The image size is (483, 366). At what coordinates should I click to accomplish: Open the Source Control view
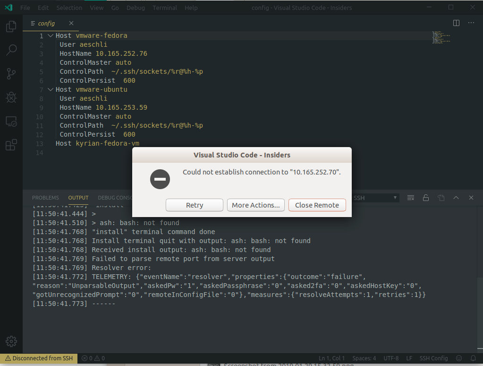click(11, 73)
